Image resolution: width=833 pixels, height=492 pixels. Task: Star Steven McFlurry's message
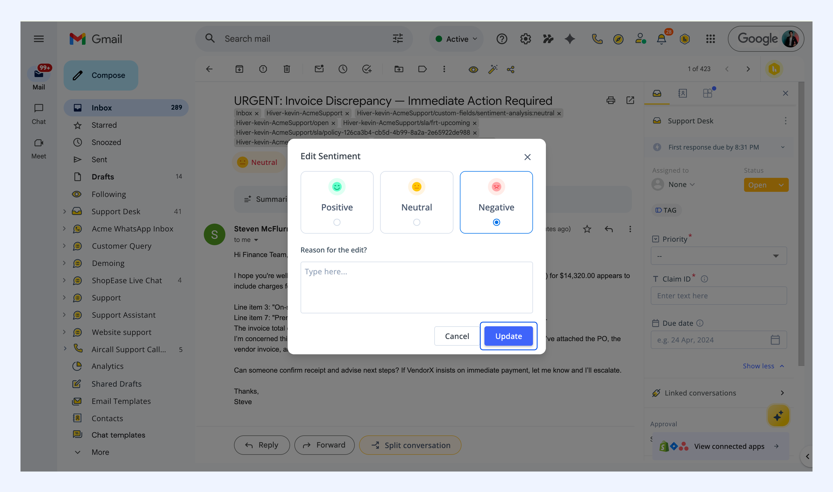[x=587, y=229]
